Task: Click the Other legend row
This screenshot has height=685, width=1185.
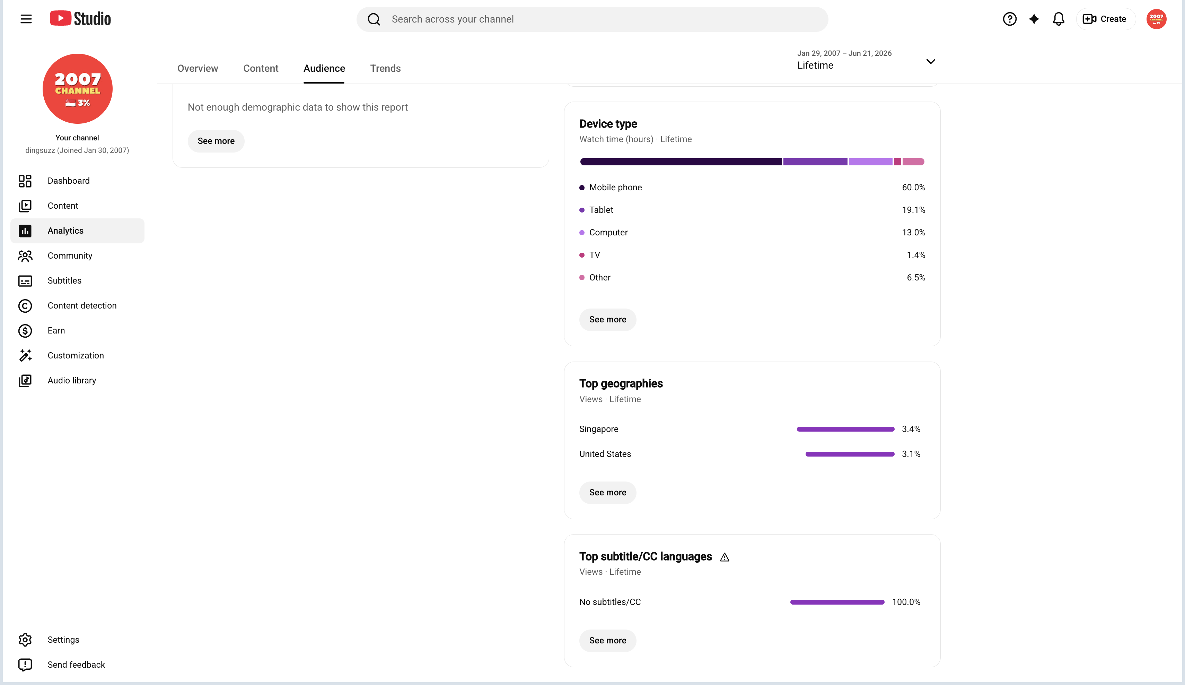Action: (x=752, y=278)
